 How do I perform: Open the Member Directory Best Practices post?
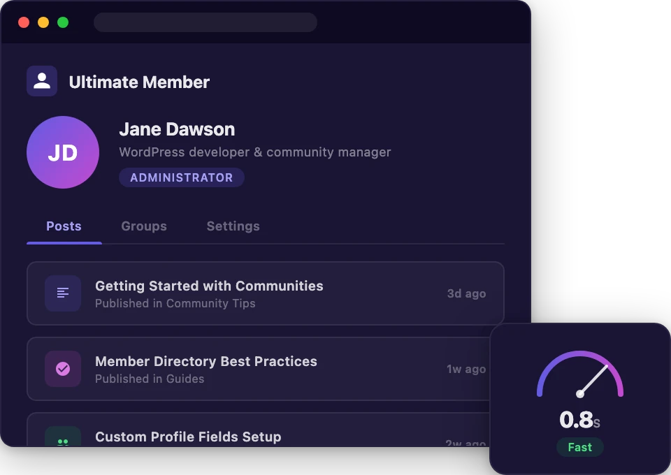(259, 369)
